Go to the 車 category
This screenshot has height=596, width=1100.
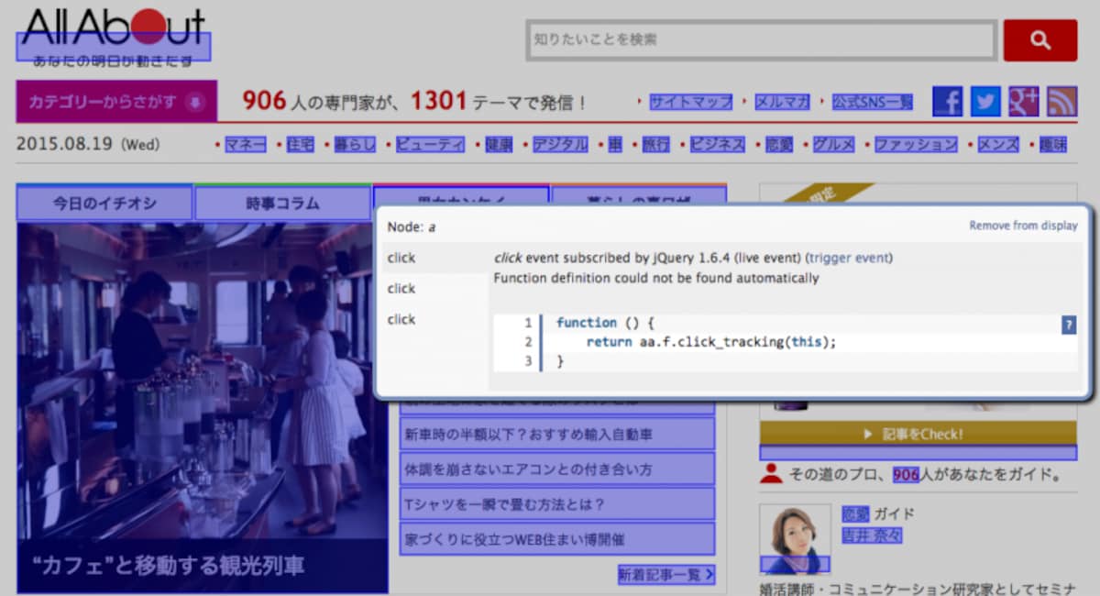pos(615,145)
